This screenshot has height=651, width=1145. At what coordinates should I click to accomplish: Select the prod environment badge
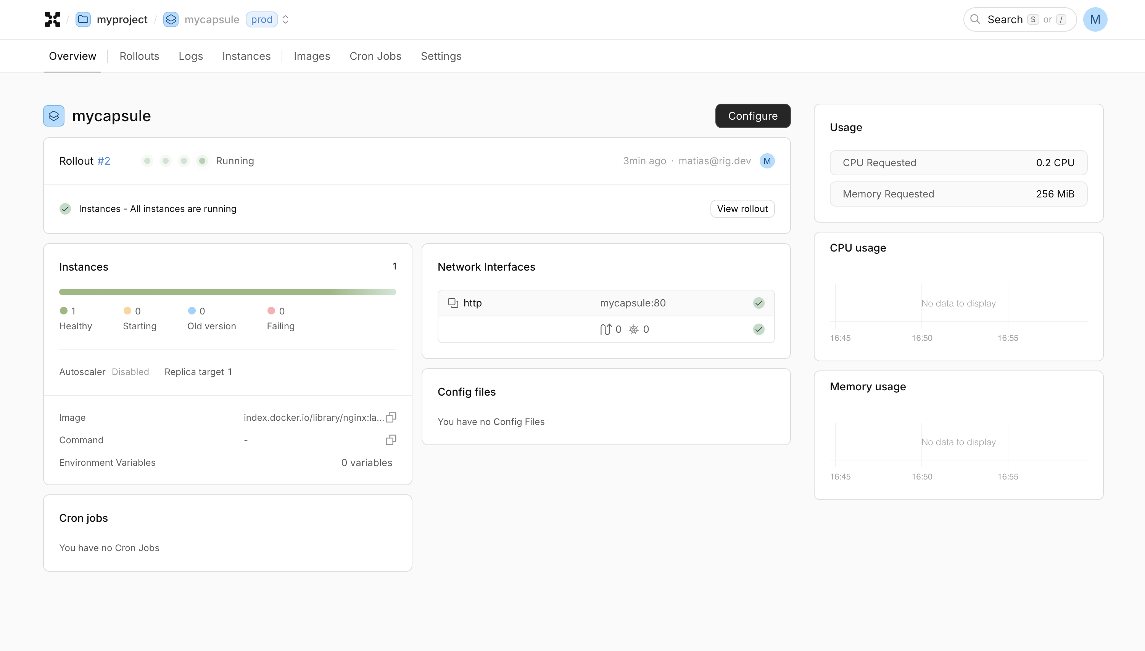click(x=262, y=19)
